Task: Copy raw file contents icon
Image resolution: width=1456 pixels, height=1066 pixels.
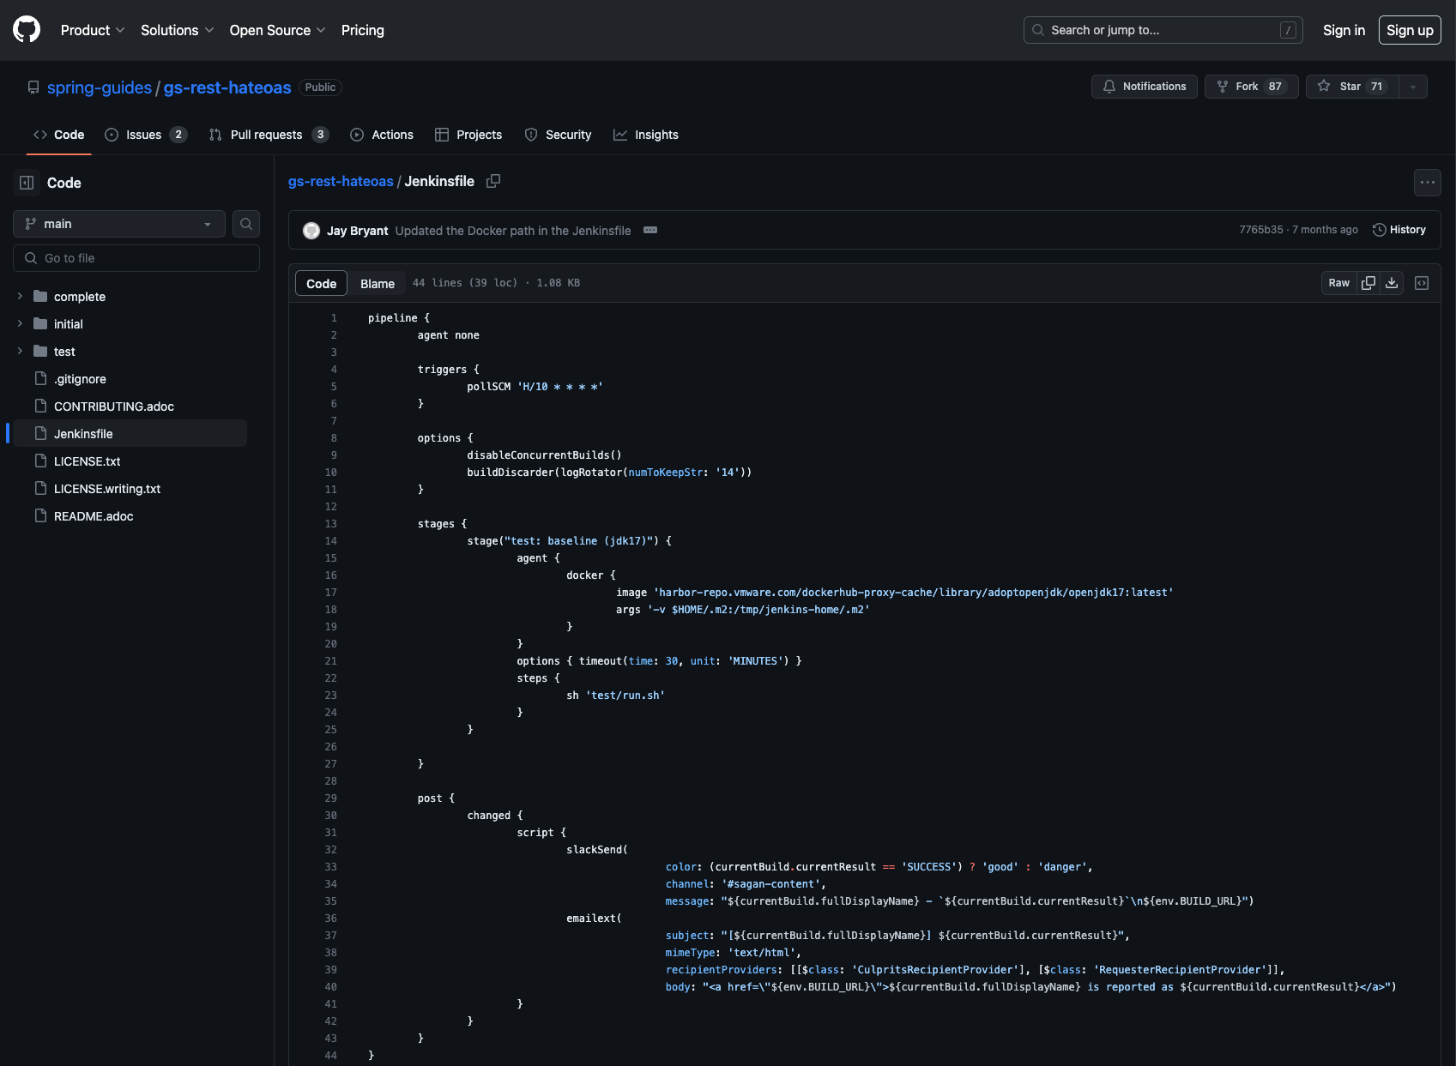Action: coord(1368,283)
